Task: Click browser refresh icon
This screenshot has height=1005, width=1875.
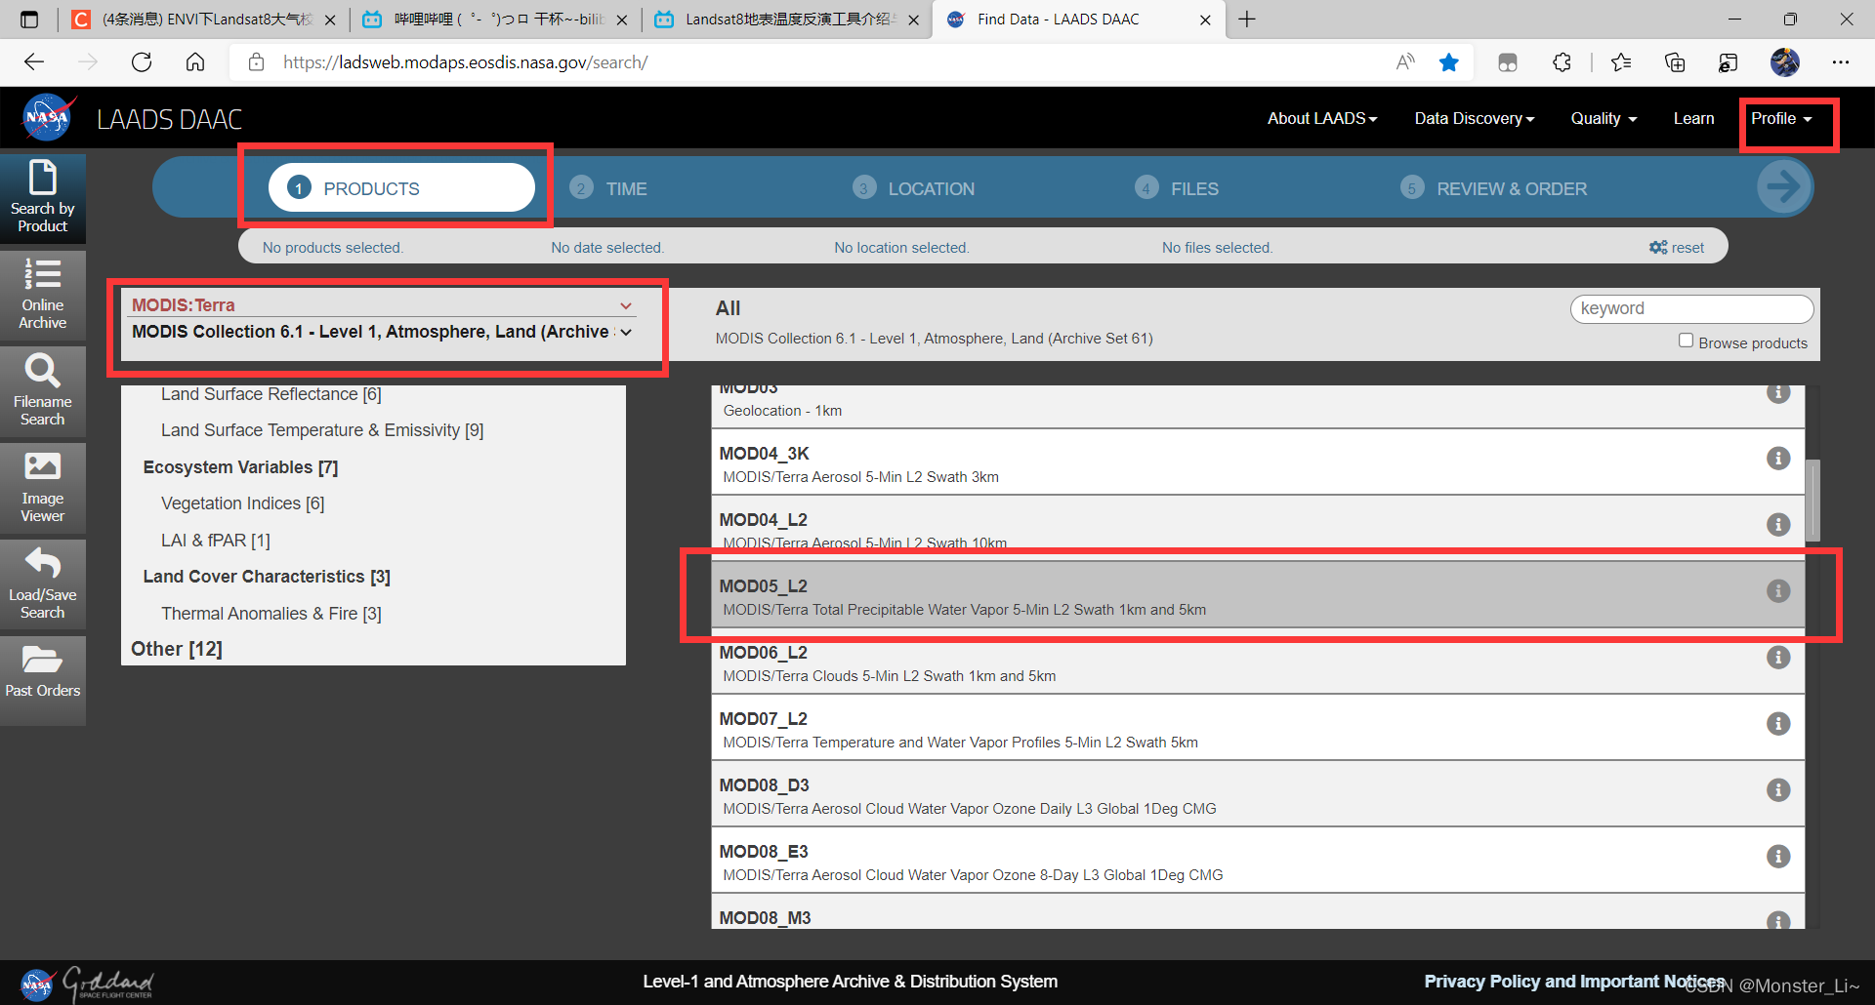Action: (x=142, y=62)
